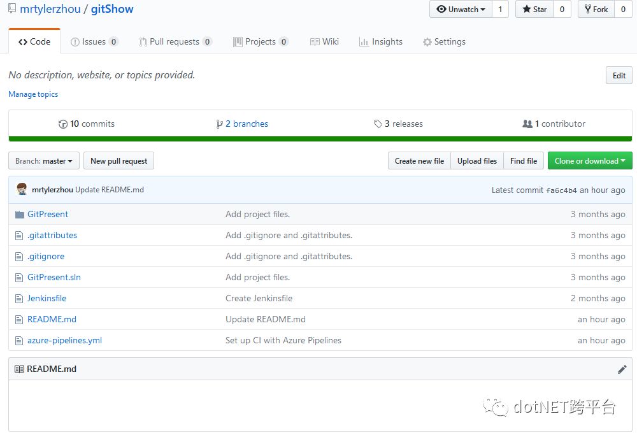This screenshot has height=435, width=637.
Task: Click the fork count beside Fork
Action: pyautogui.click(x=623, y=10)
